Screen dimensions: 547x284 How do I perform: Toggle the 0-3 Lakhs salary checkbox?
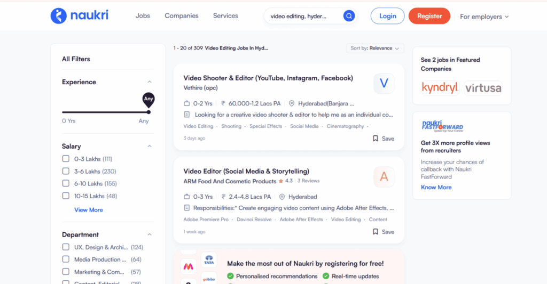[66, 159]
